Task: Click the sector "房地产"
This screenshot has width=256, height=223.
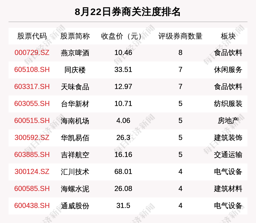Action: tap(228, 121)
